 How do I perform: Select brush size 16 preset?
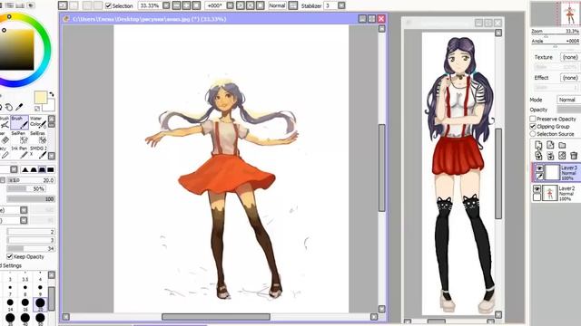[25, 305]
